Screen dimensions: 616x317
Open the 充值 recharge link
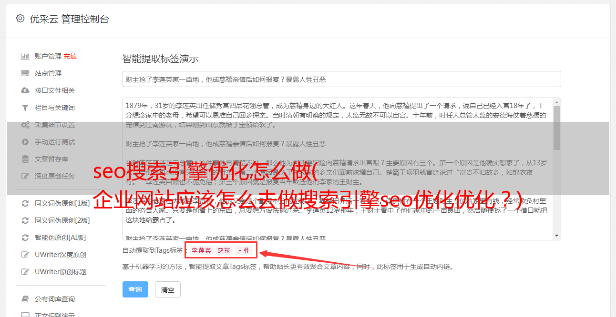point(70,56)
